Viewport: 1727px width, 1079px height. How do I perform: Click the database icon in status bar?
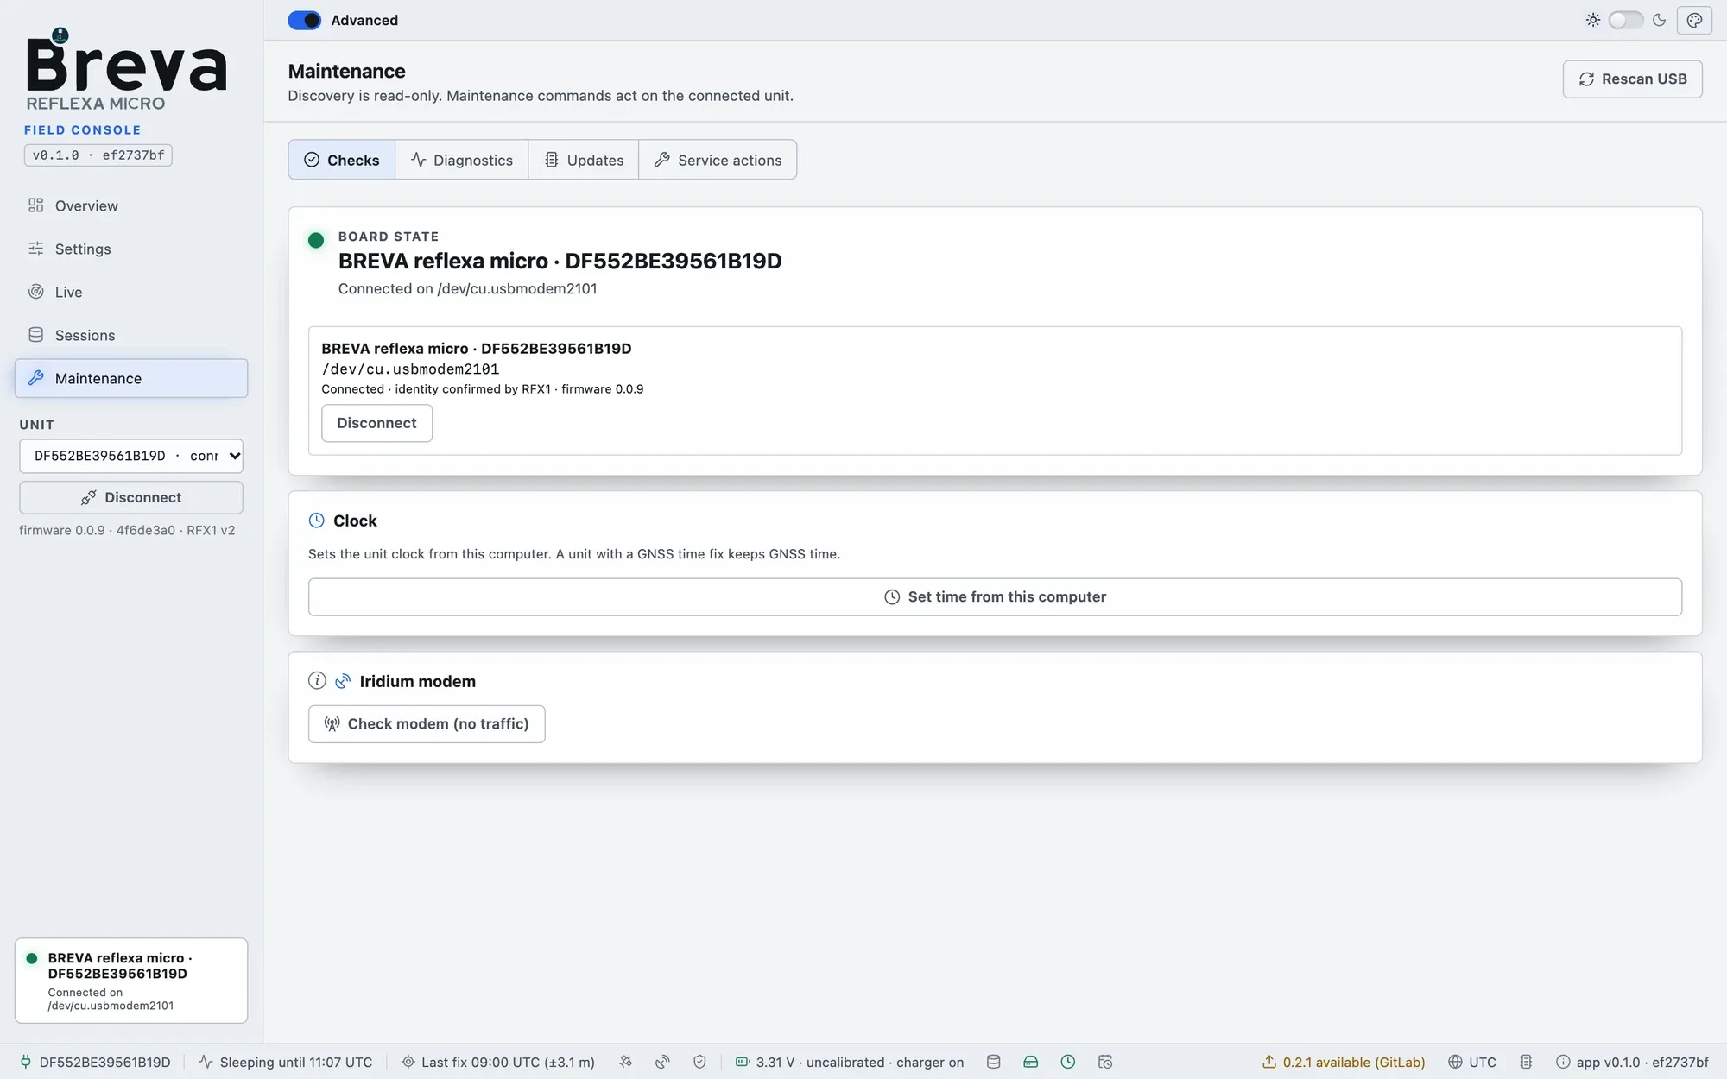[994, 1062]
